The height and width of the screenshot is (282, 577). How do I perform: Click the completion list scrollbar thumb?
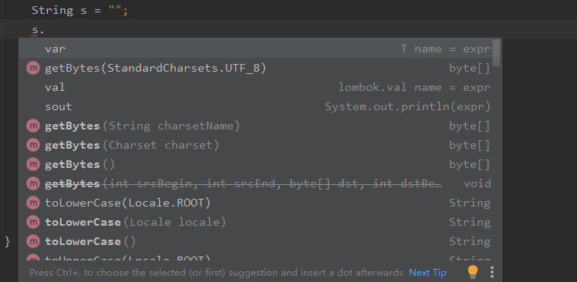point(497,53)
